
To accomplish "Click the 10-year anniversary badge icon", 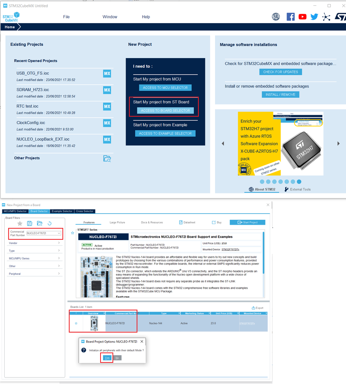I will coord(276,17).
